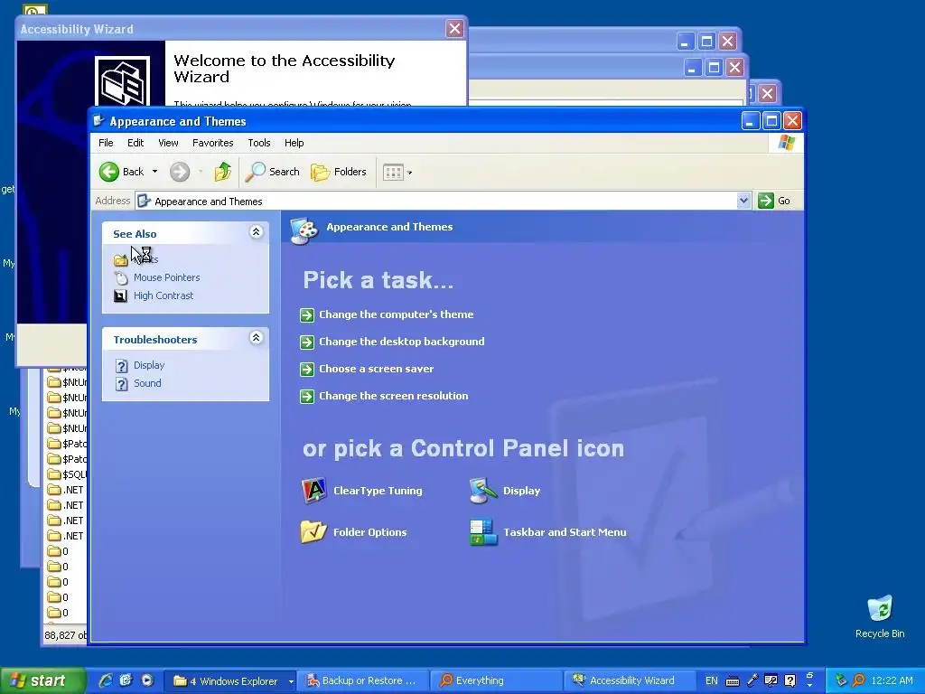
Task: Close the Accessibility Wizard window
Action: (x=454, y=28)
